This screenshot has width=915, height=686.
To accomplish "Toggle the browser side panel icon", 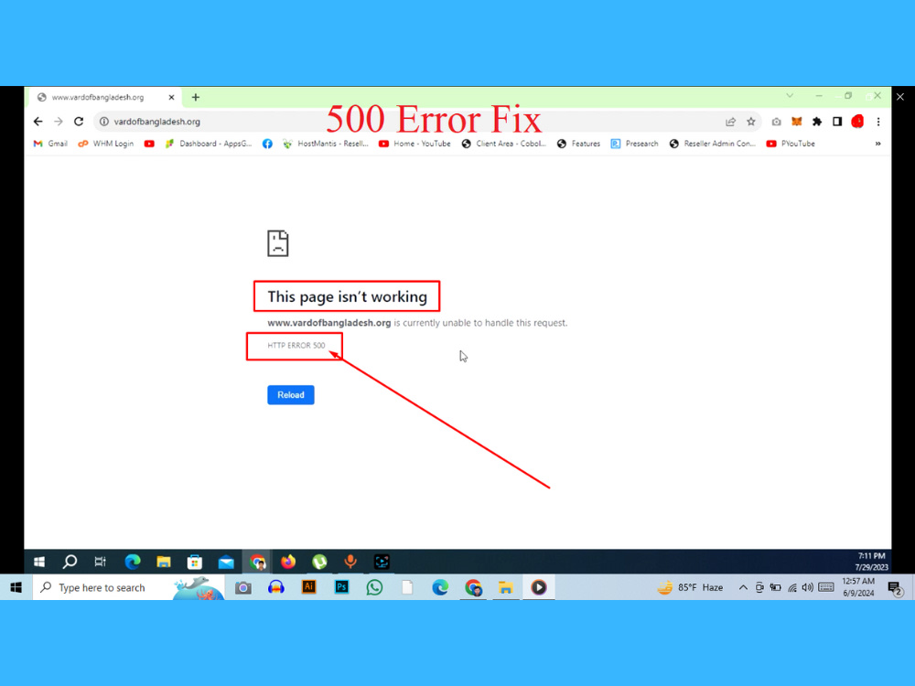I will click(837, 122).
